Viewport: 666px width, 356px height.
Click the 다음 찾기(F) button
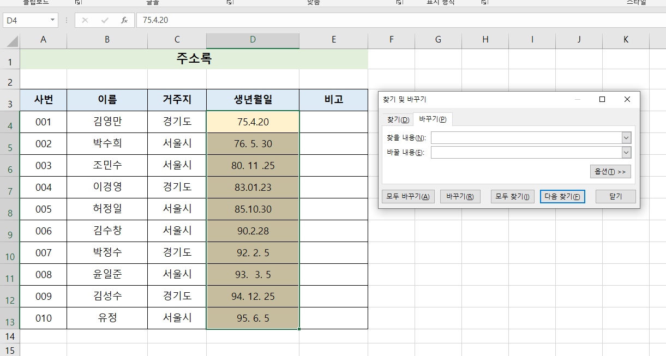pyautogui.click(x=562, y=197)
